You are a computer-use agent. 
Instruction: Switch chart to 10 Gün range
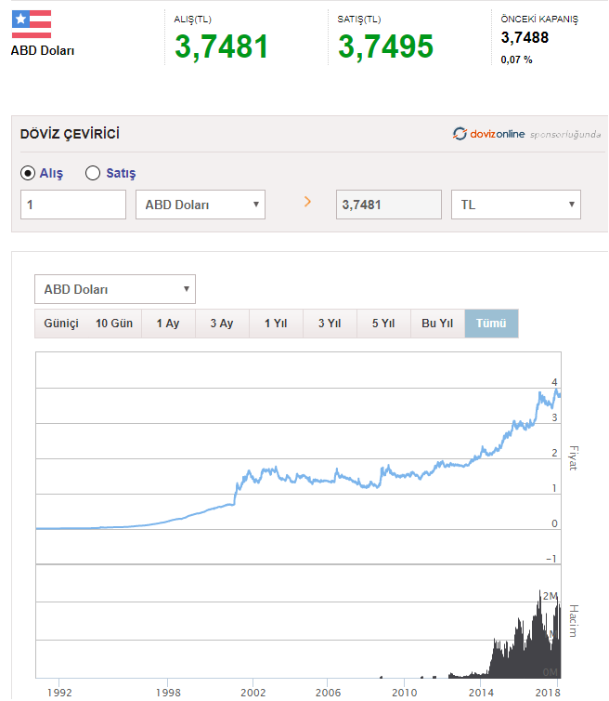coord(114,324)
